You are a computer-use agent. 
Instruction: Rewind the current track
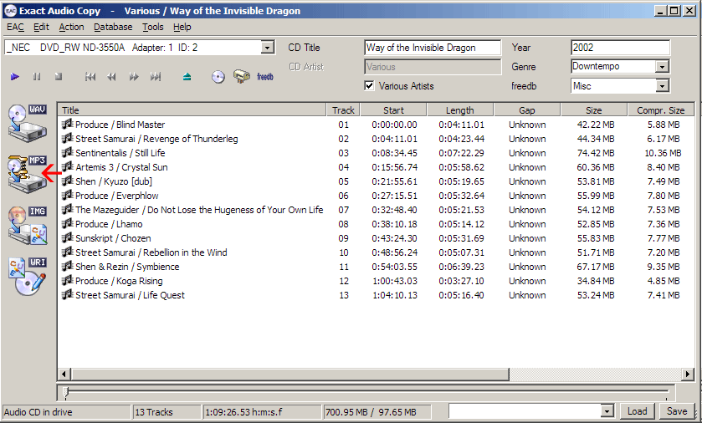click(111, 77)
